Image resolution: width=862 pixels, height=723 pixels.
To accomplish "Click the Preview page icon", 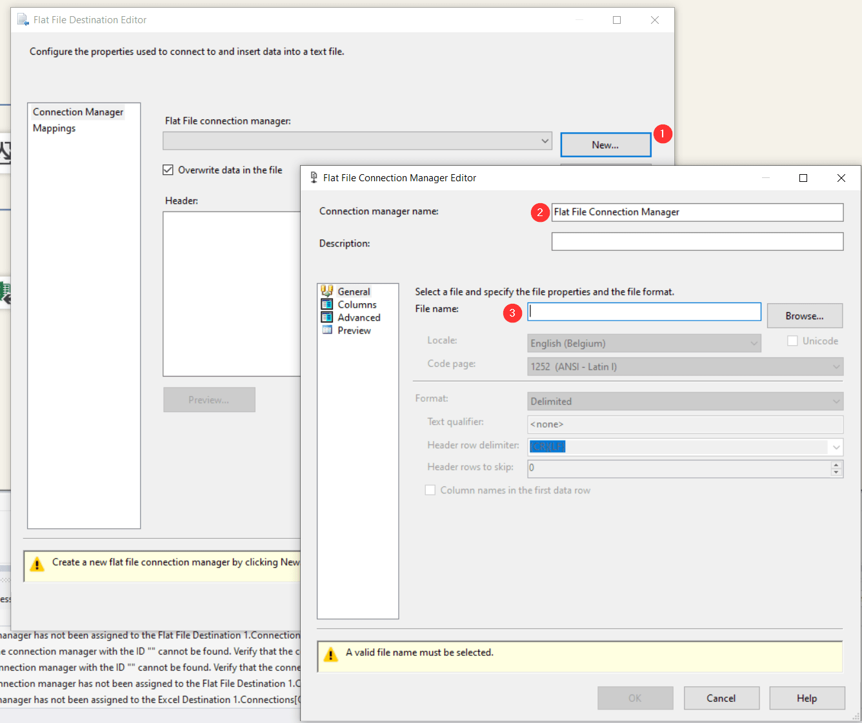I will click(327, 330).
